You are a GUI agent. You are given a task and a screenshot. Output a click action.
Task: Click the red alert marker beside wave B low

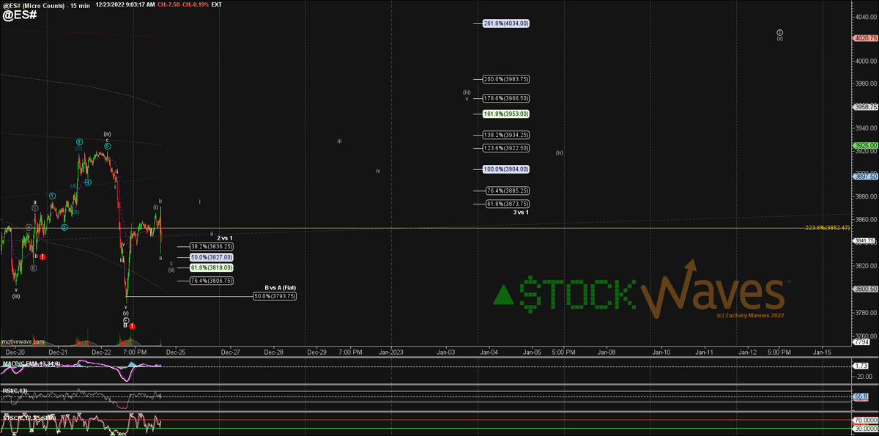pos(132,325)
